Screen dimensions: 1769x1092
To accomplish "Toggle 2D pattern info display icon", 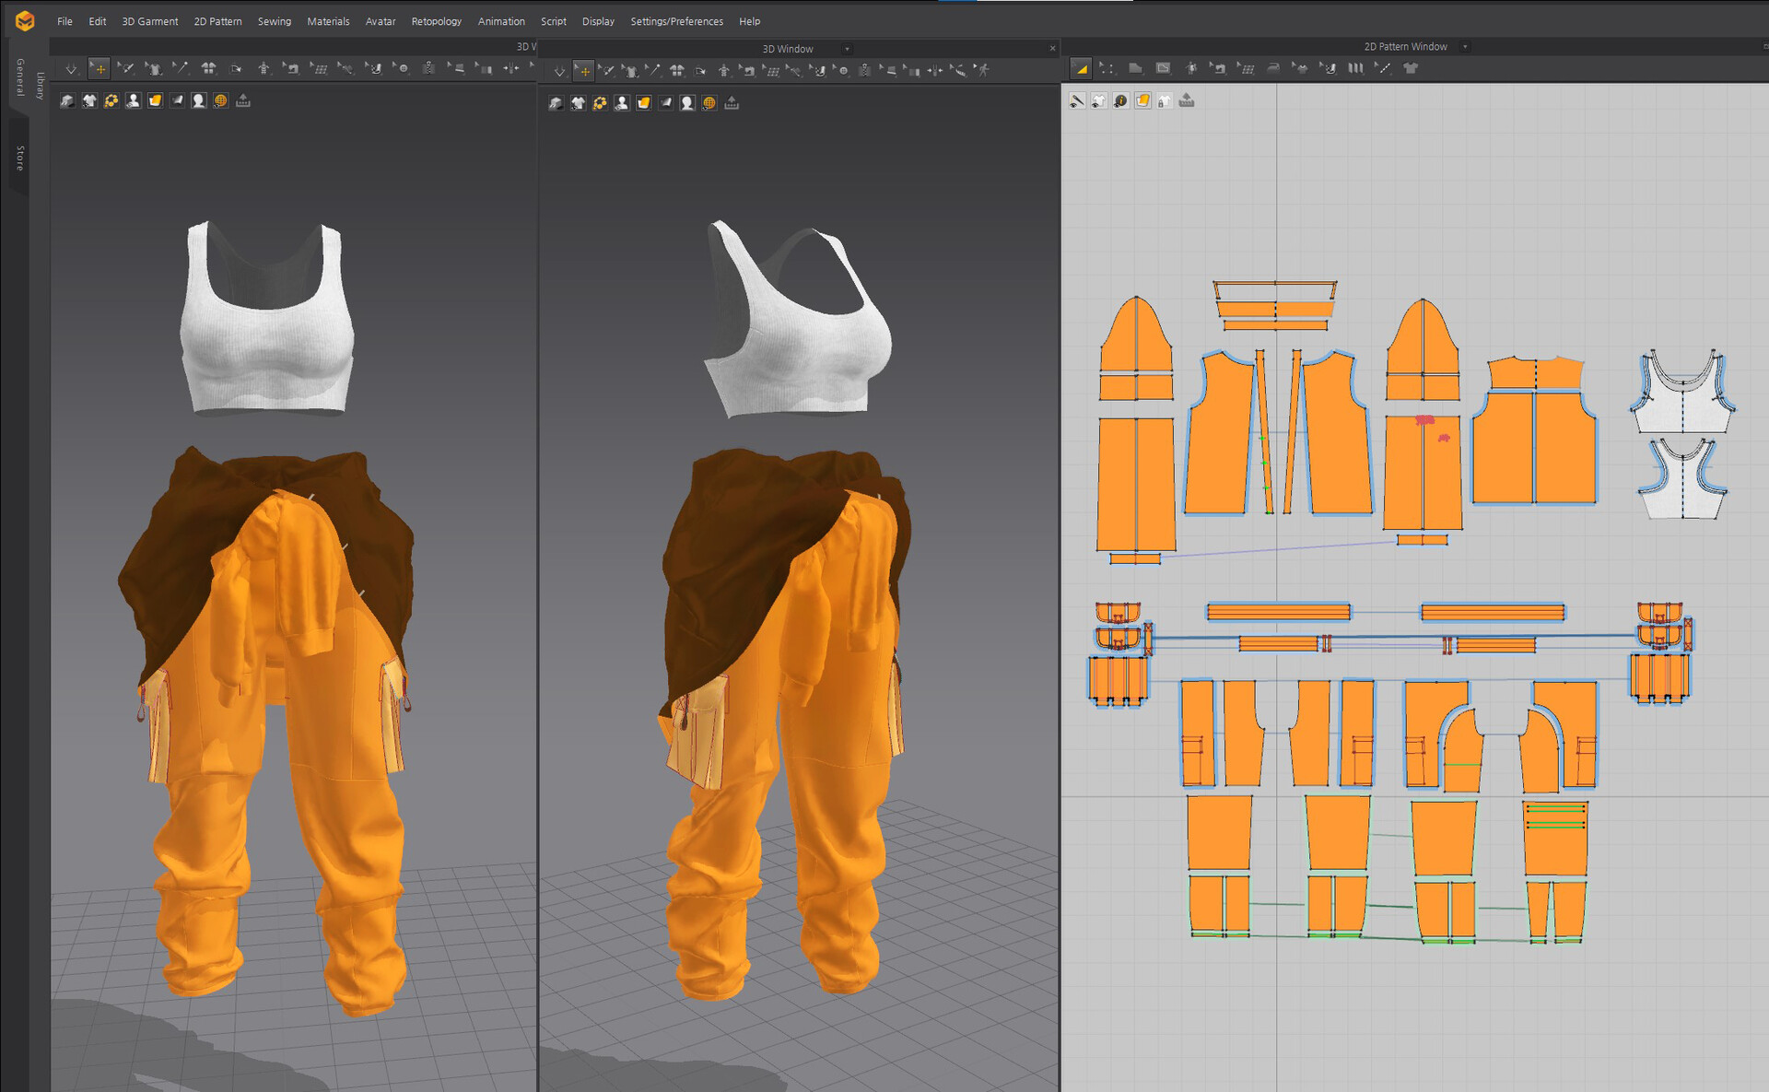I will 1120,101.
